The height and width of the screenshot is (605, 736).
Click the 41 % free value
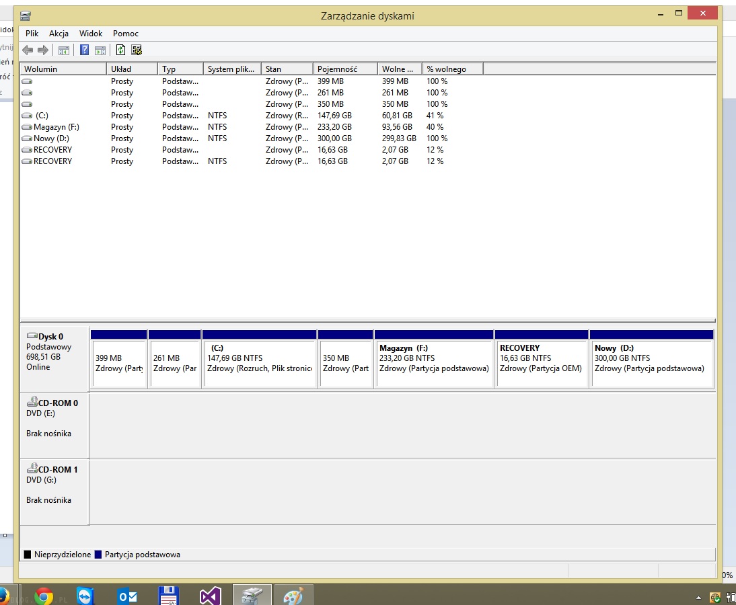pyautogui.click(x=435, y=116)
